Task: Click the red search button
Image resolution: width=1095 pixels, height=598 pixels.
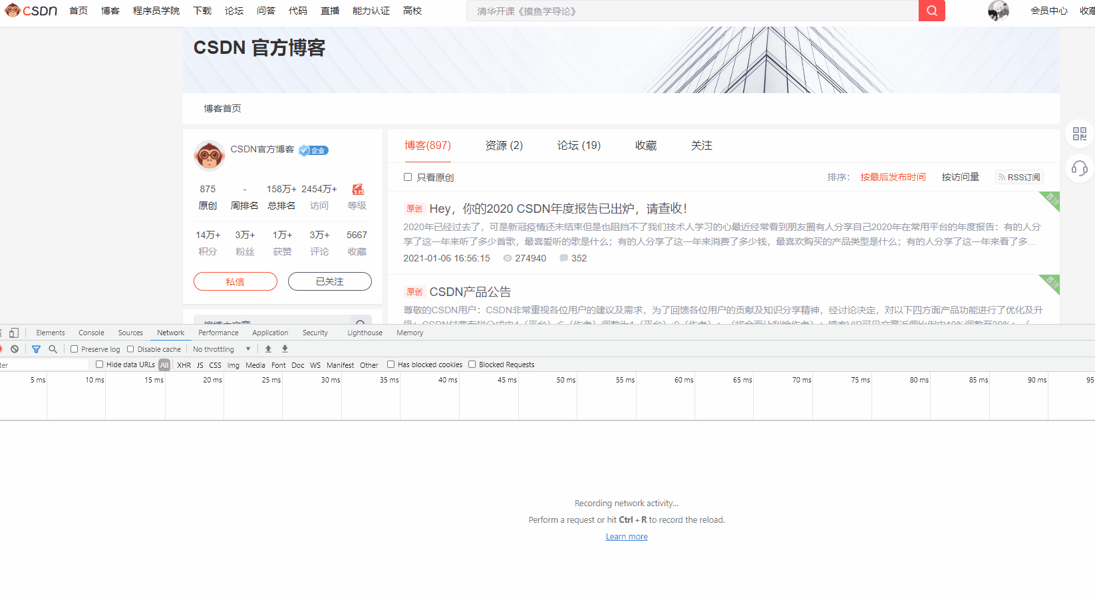Action: [x=931, y=11]
